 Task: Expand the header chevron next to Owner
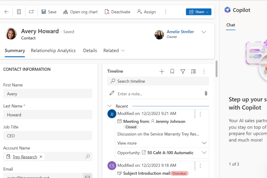tap(204, 32)
